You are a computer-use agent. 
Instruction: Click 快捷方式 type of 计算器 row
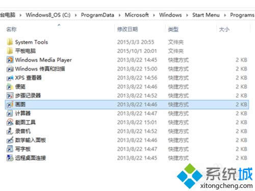[178, 114]
